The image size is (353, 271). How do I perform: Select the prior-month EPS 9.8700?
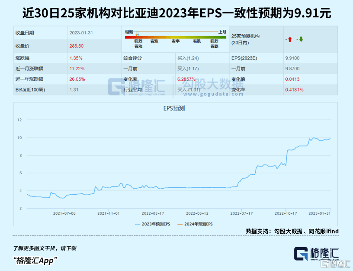[x=292, y=69]
